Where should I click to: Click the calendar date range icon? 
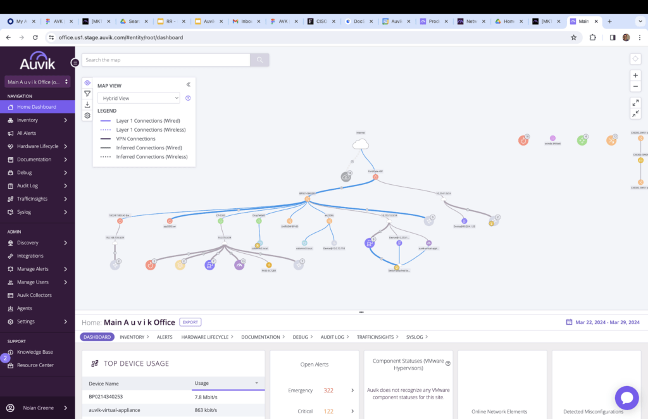point(569,322)
